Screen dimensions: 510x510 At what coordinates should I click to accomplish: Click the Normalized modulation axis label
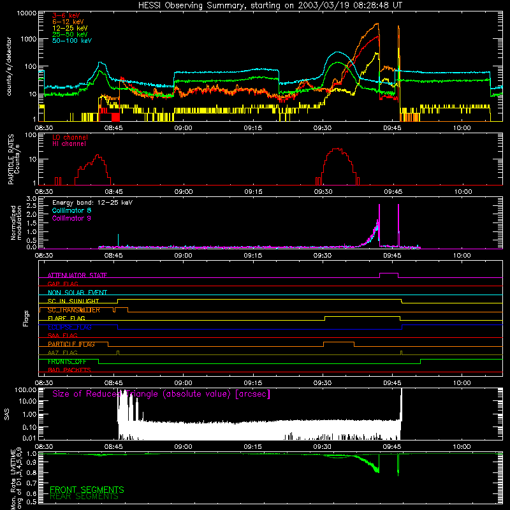click(x=16, y=222)
